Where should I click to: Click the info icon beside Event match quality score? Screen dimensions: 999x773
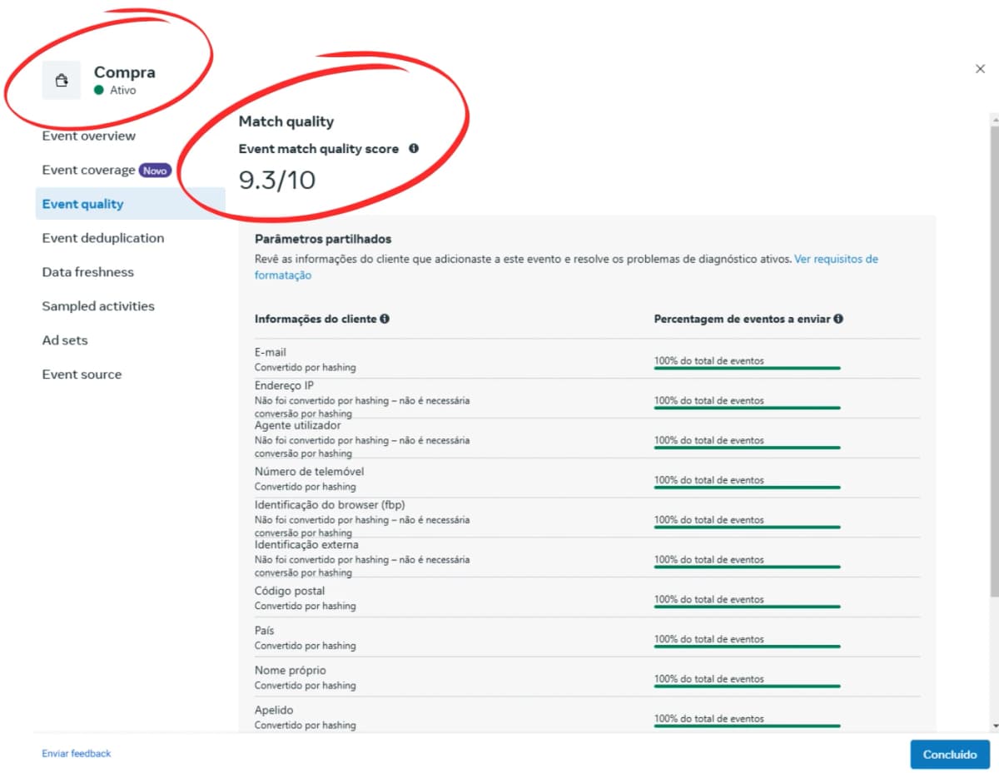point(414,149)
